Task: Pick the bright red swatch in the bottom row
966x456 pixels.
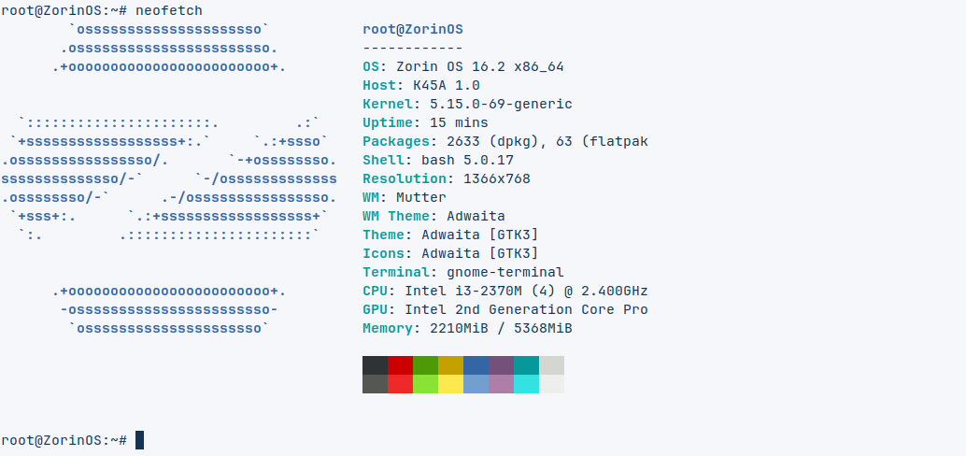Action: [x=401, y=384]
